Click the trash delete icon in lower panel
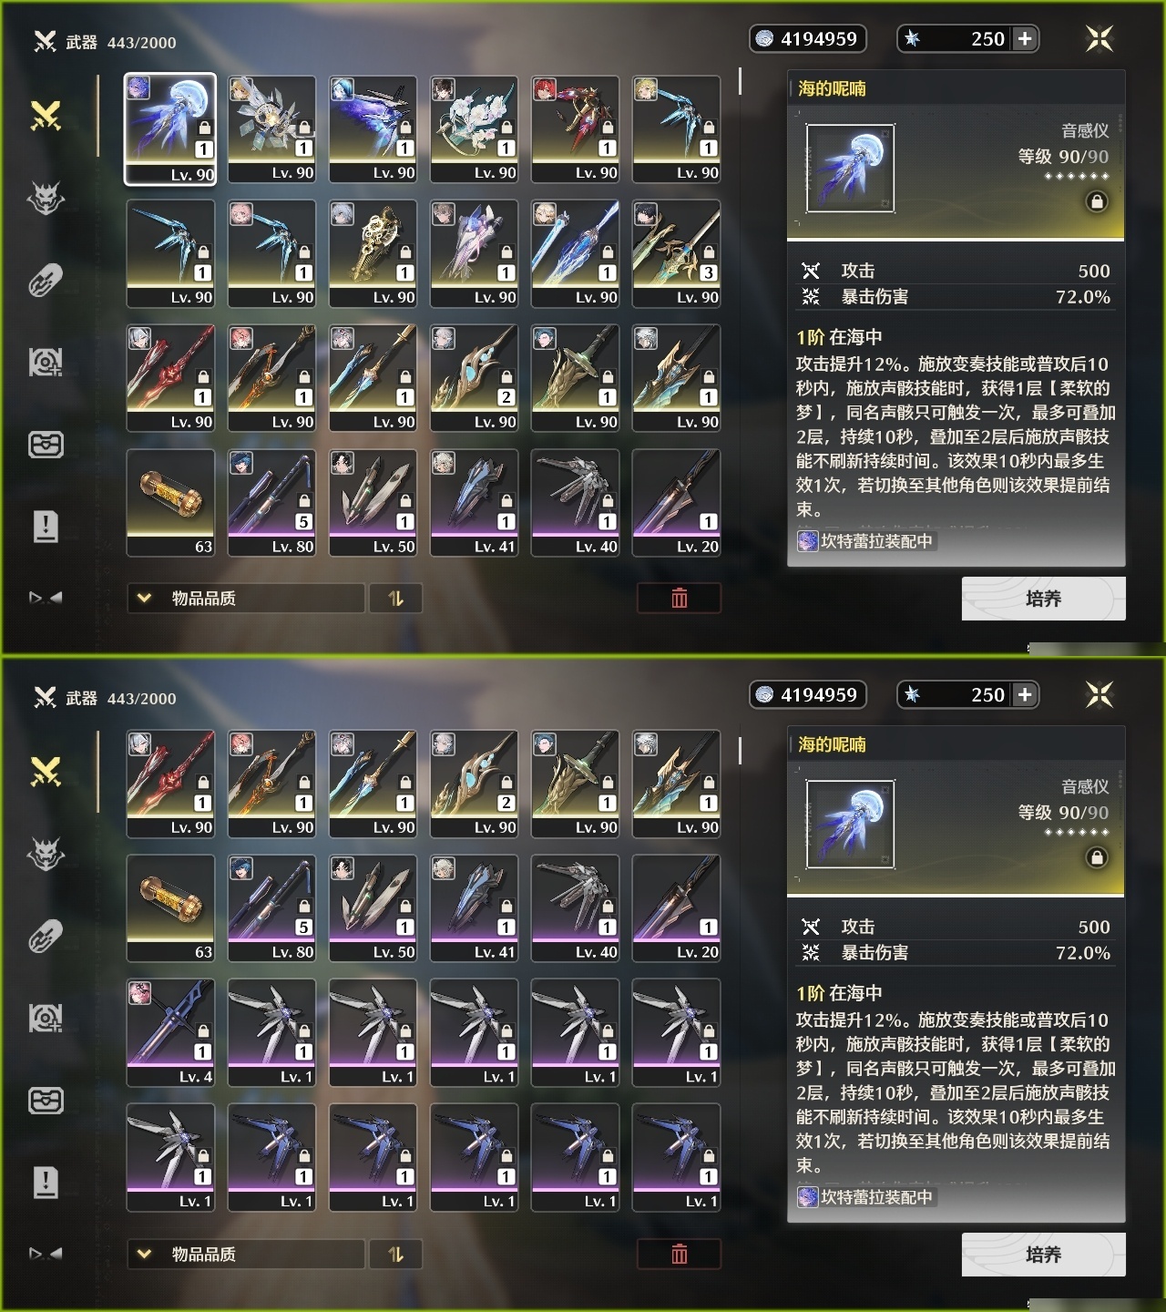 coord(680,1255)
